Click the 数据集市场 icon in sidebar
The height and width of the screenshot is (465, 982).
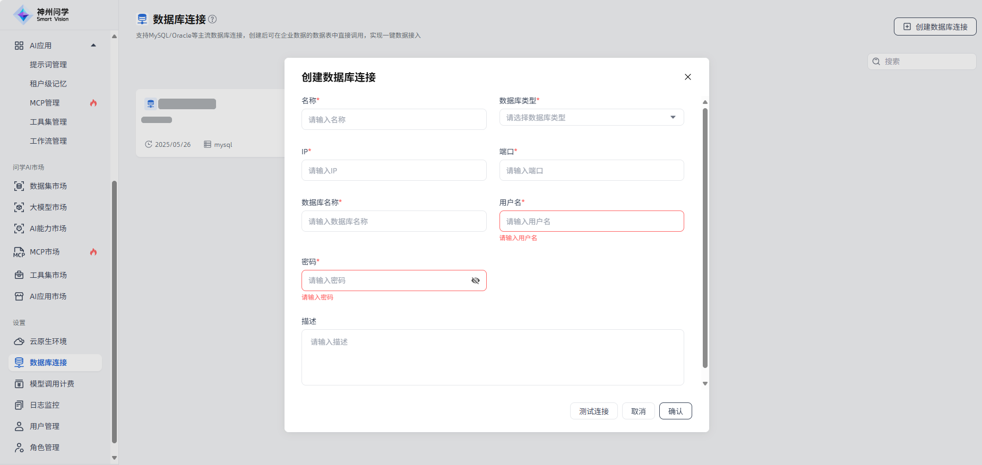click(x=19, y=186)
